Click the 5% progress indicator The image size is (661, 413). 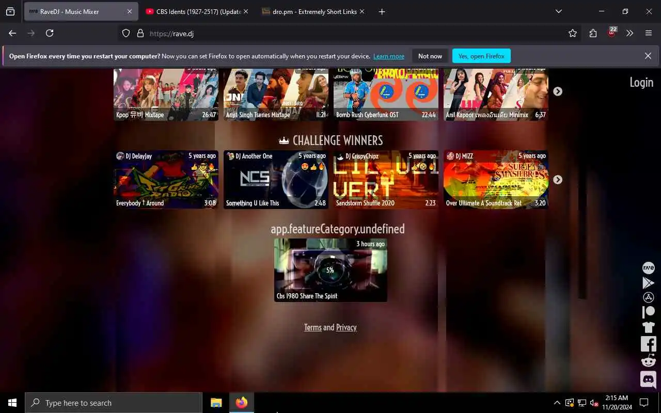(330, 270)
